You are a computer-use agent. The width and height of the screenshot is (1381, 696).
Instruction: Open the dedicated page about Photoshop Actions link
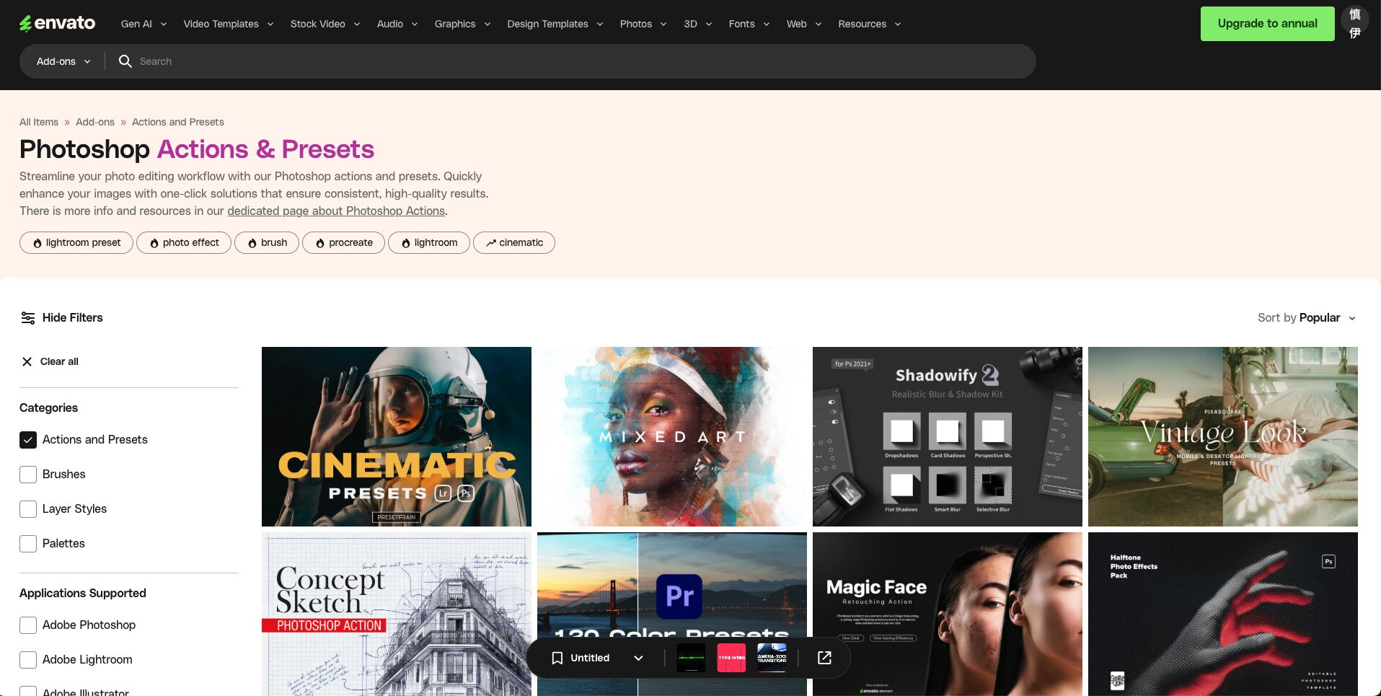pos(336,211)
